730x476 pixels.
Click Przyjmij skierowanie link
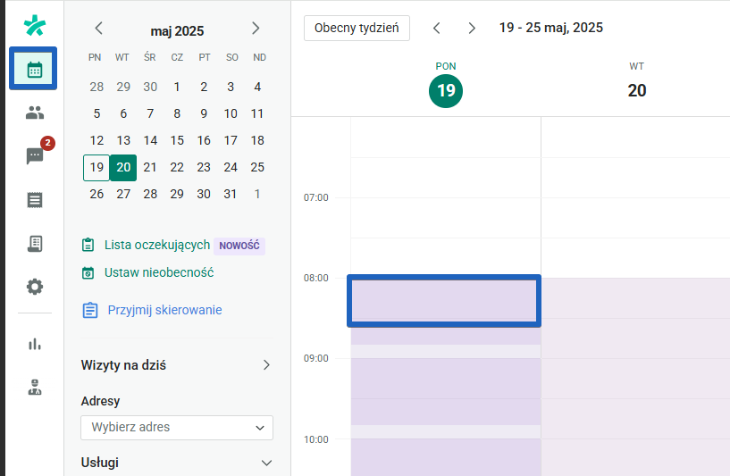coord(164,310)
